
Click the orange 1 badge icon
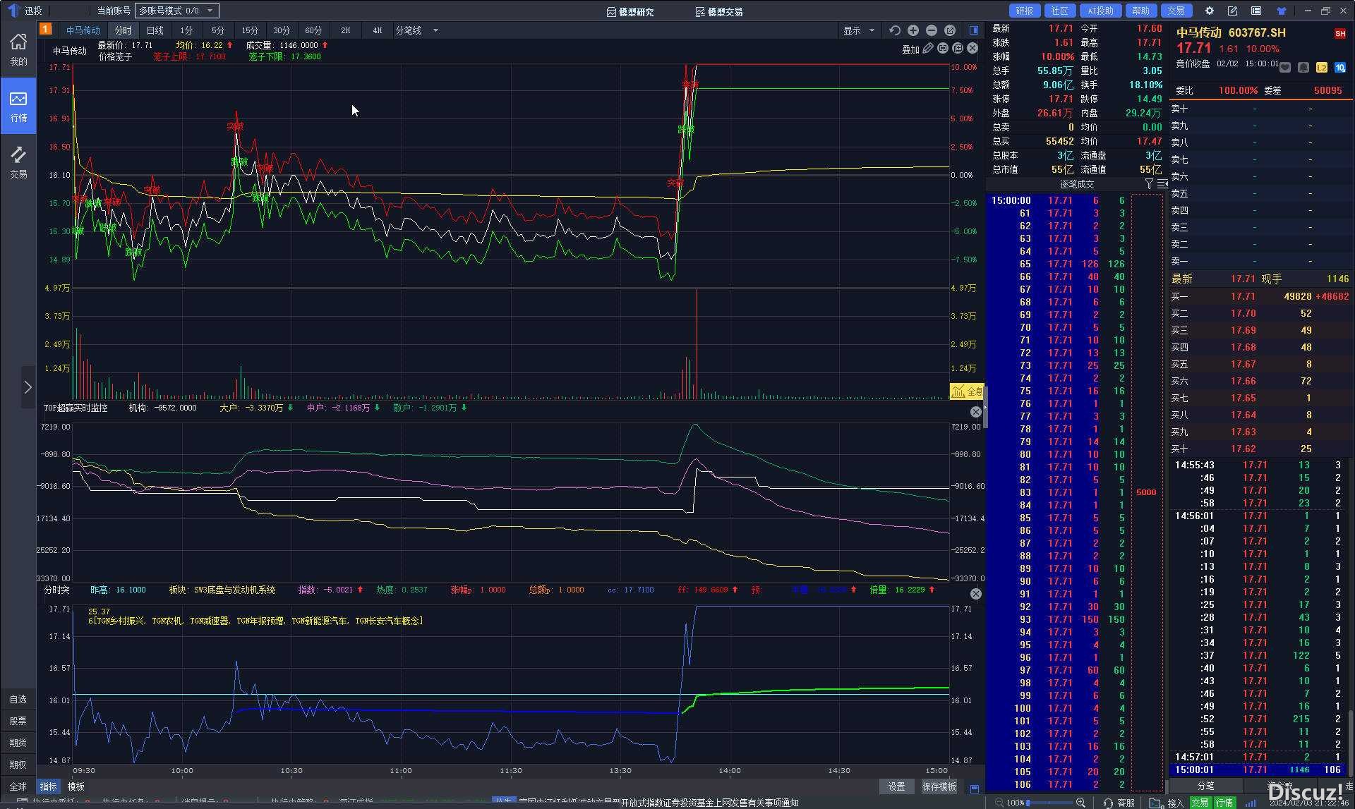(45, 29)
